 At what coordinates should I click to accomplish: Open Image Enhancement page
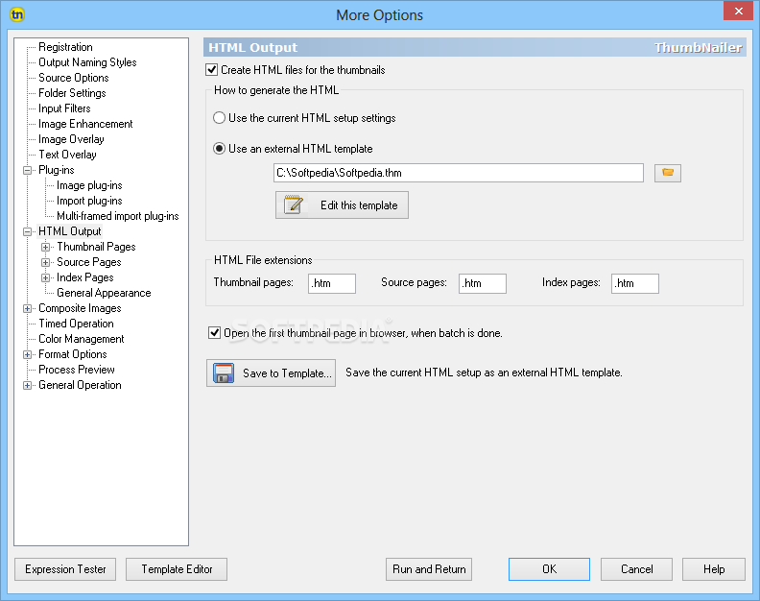[x=85, y=124]
